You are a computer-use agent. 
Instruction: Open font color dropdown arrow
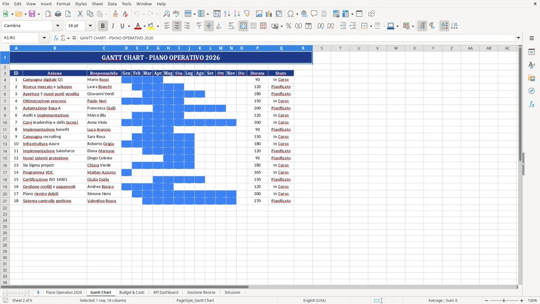tap(144, 26)
